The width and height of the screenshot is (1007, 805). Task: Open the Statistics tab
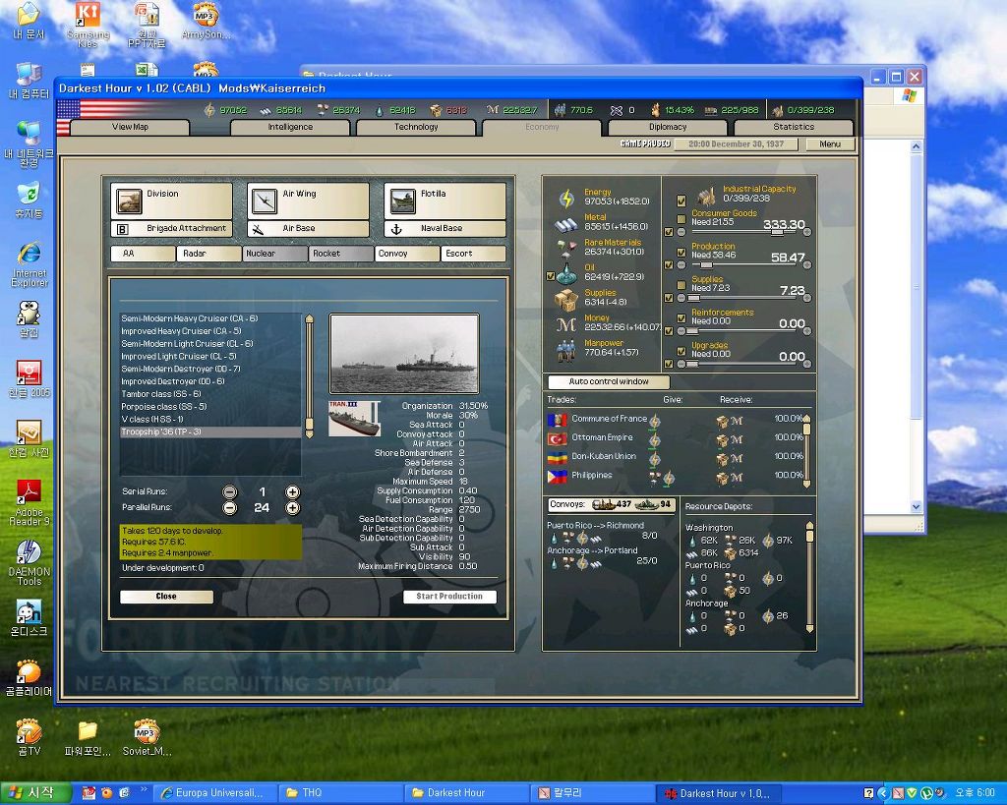click(x=794, y=127)
